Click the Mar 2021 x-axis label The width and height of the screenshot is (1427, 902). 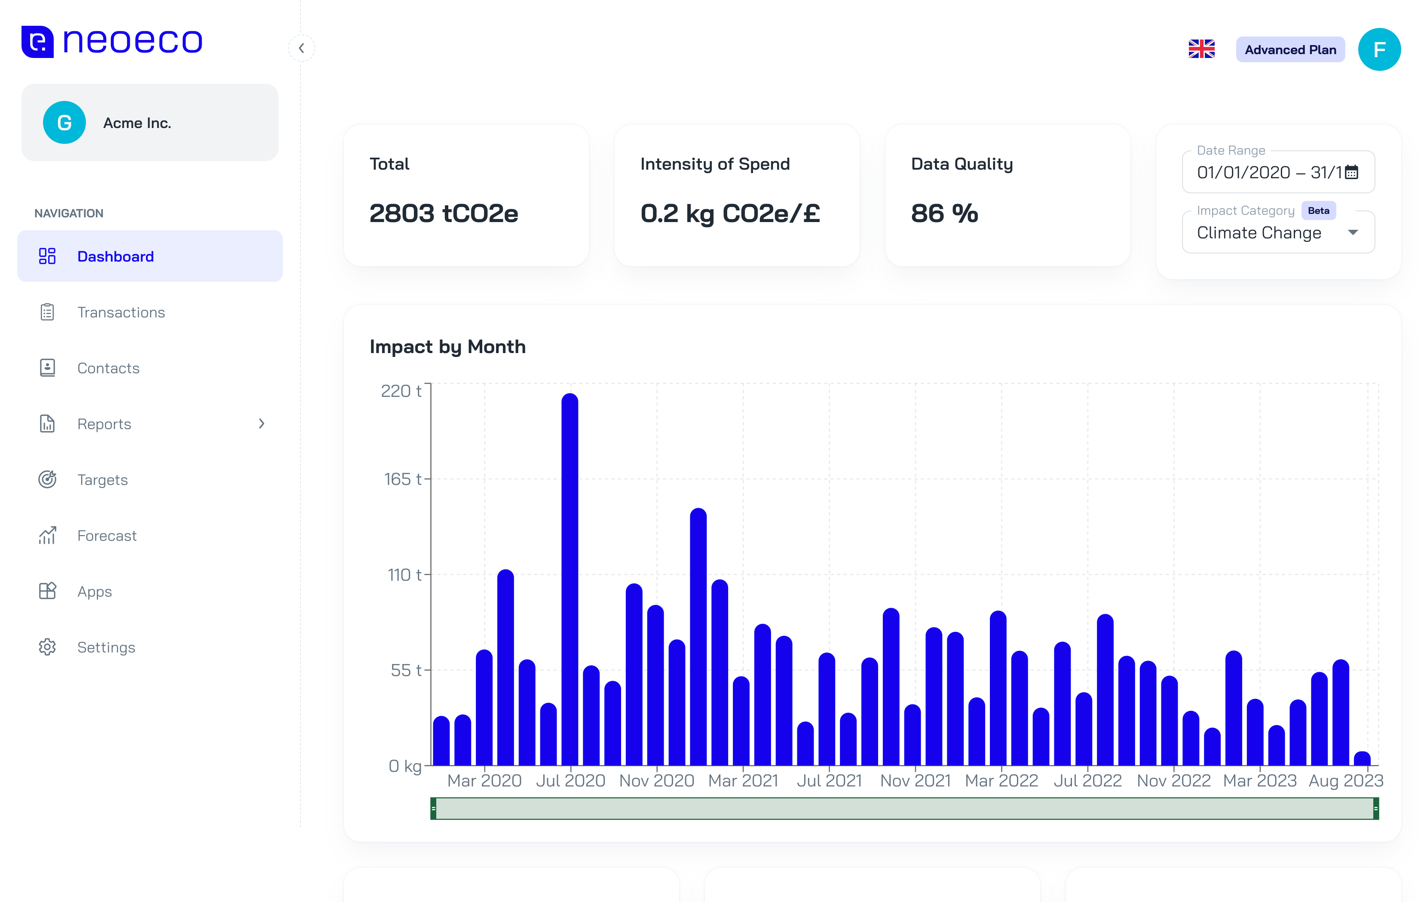(743, 780)
